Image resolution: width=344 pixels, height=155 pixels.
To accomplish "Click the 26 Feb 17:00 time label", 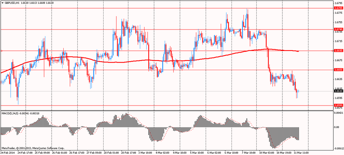I will coord(77,152).
